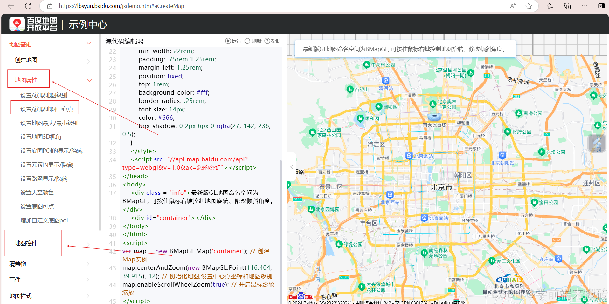The height and width of the screenshot is (304, 609).
Task: Collapse the map panel with left chevron
Action: (x=292, y=167)
